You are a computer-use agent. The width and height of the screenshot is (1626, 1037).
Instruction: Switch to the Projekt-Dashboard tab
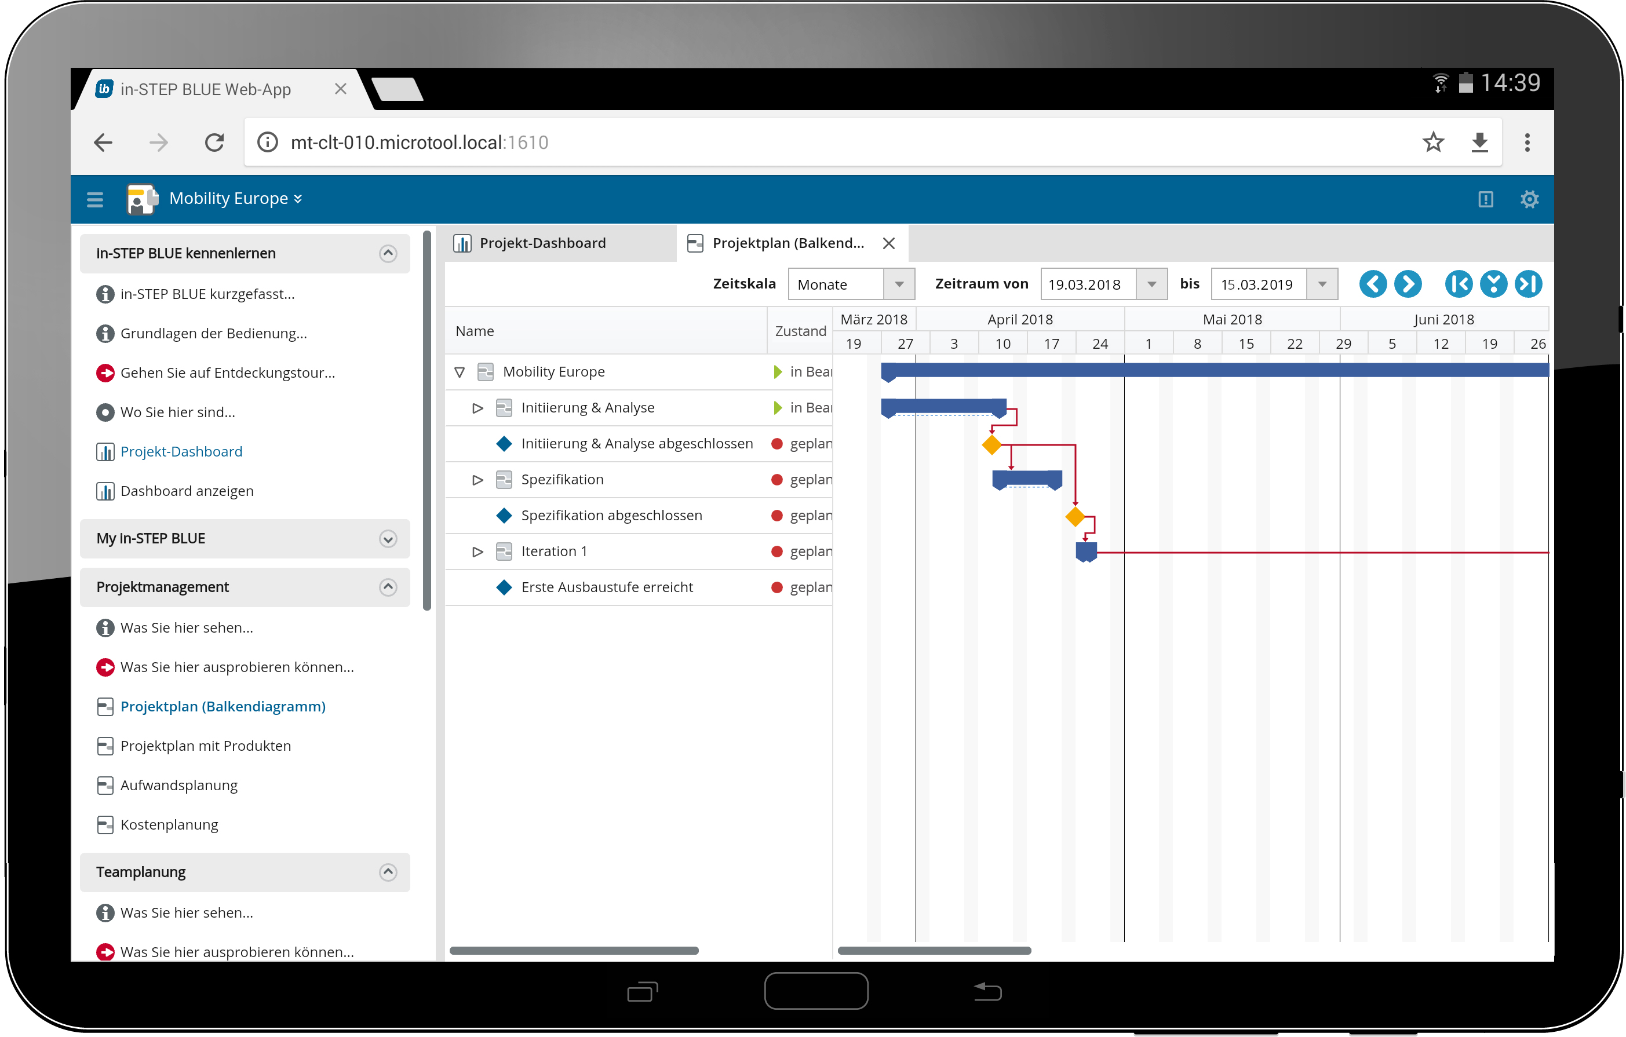(542, 242)
